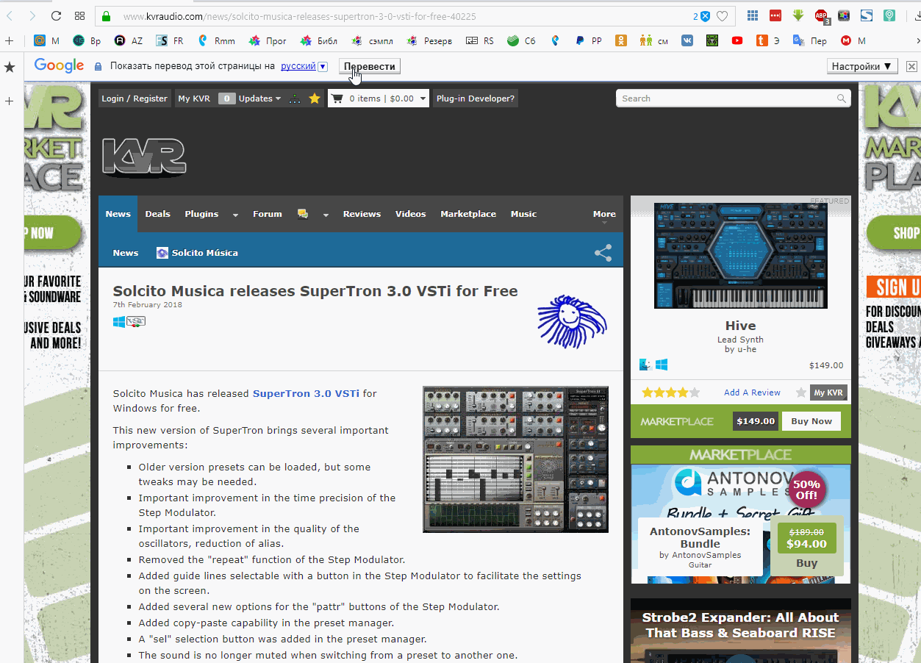Open a new tab with plus icon
Image resolution: width=921 pixels, height=663 pixels.
10,41
